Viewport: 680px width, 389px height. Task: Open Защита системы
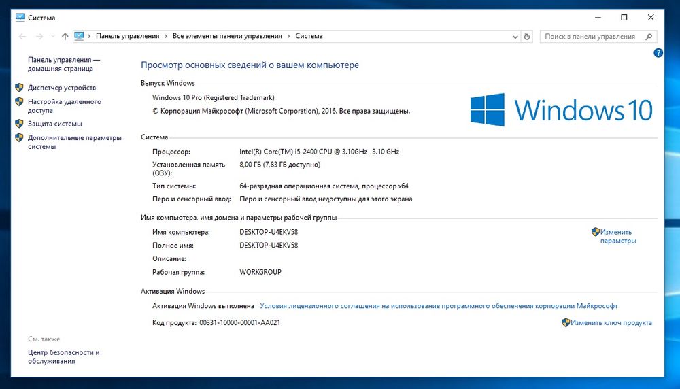pyautogui.click(x=54, y=124)
